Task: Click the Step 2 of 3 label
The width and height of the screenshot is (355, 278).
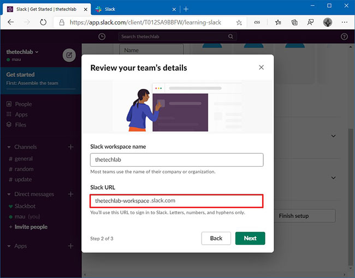Action: click(102, 238)
